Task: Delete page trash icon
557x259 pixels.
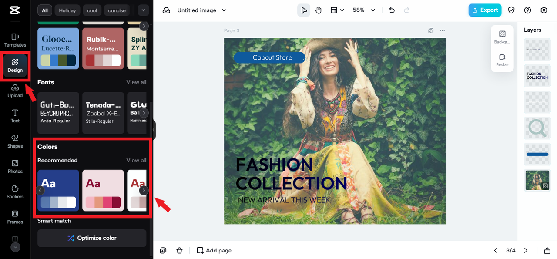Action: [x=179, y=250]
